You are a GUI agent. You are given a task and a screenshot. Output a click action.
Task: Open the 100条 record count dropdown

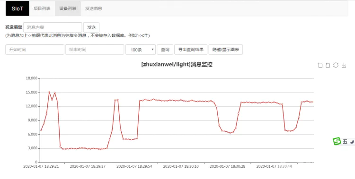(141, 50)
